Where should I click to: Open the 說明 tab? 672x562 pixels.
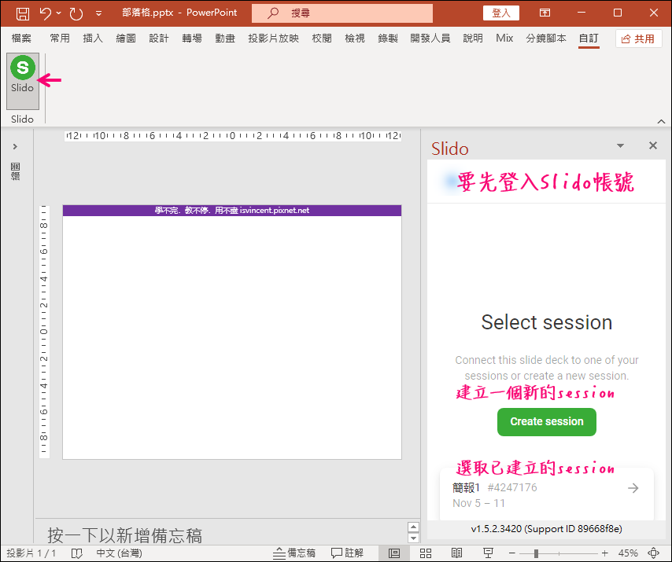click(x=473, y=39)
